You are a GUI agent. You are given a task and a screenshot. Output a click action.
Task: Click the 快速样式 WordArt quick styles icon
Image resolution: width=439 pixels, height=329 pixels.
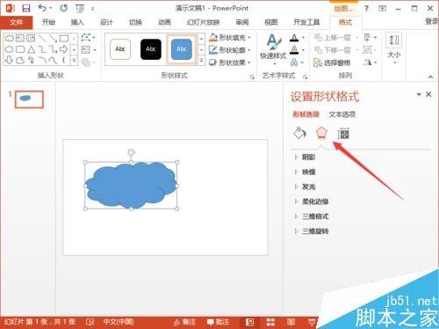(x=274, y=42)
